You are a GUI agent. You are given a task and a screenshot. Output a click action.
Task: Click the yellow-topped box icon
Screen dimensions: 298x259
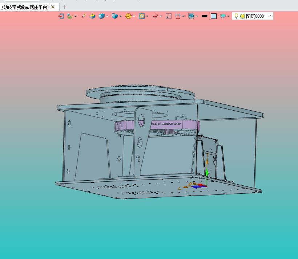[92, 16]
